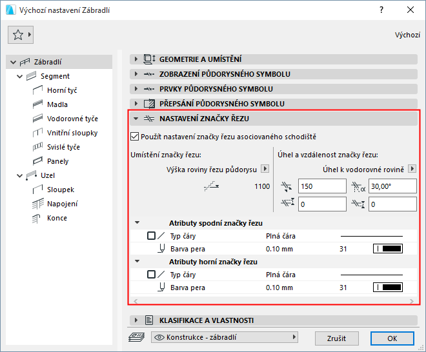The image size is (426, 352).
Task: Expand the Prvky půdorysného symbolu panel
Action: point(136,89)
